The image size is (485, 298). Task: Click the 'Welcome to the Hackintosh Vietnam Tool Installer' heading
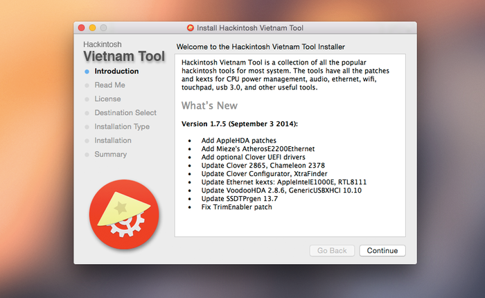pos(261,46)
